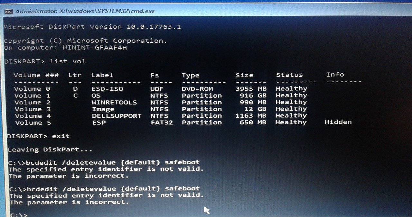Click the 'WINRETOOLS' label
The width and height of the screenshot is (412, 217).
click(x=114, y=103)
